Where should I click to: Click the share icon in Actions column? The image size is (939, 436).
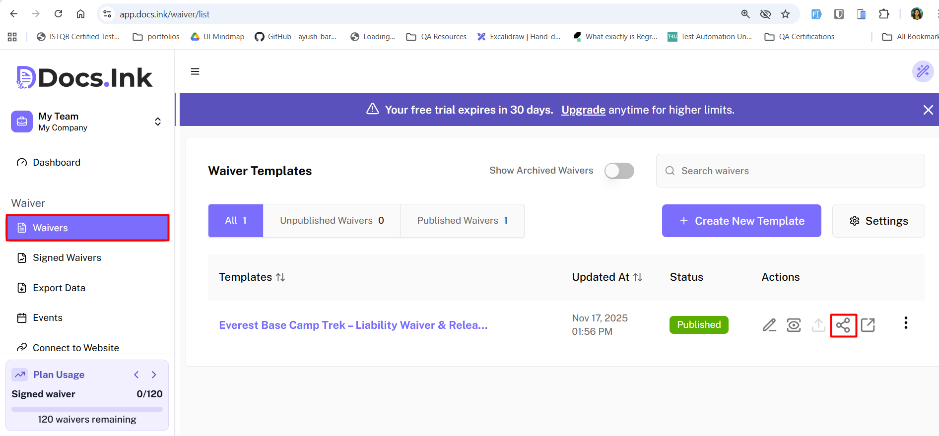(x=843, y=325)
